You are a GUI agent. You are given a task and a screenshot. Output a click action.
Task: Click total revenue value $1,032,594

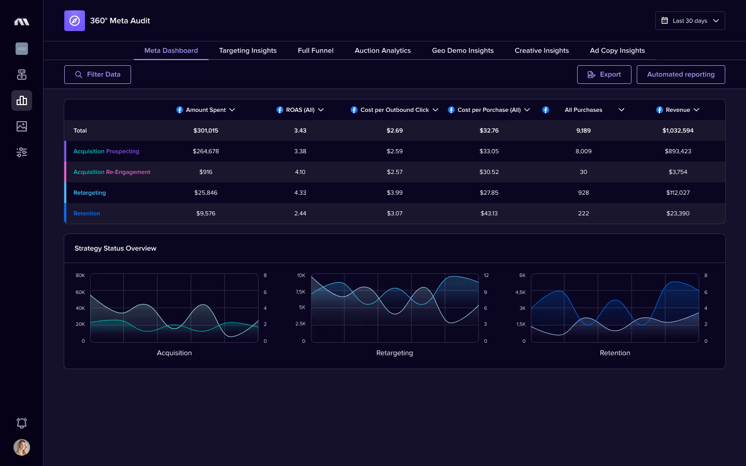point(678,130)
